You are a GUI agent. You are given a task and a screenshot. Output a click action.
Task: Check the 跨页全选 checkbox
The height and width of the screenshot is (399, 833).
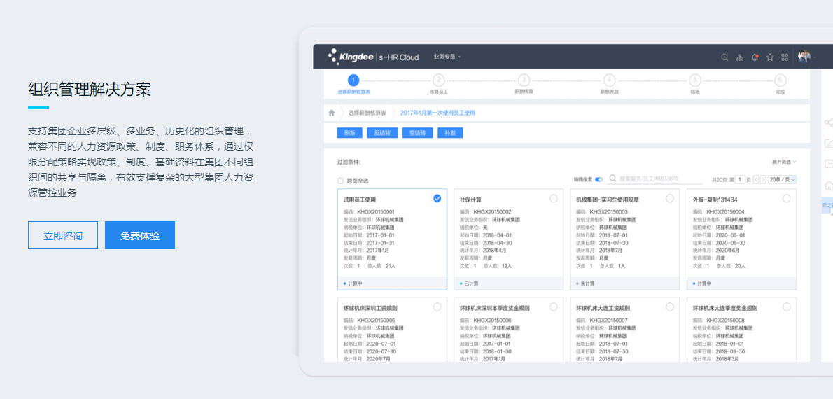coord(340,181)
